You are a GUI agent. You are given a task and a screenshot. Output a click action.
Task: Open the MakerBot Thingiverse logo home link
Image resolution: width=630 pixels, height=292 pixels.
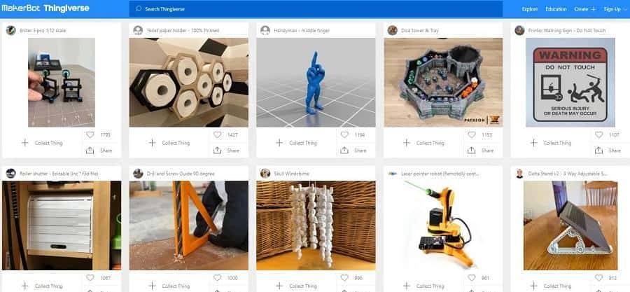[45, 8]
